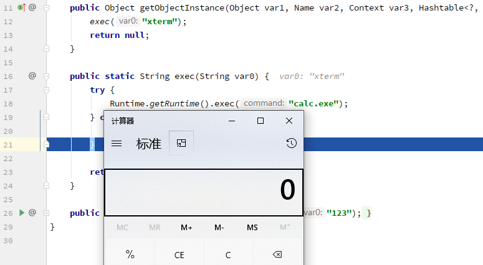Open the M memory list dropdown

pyautogui.click(x=285, y=228)
